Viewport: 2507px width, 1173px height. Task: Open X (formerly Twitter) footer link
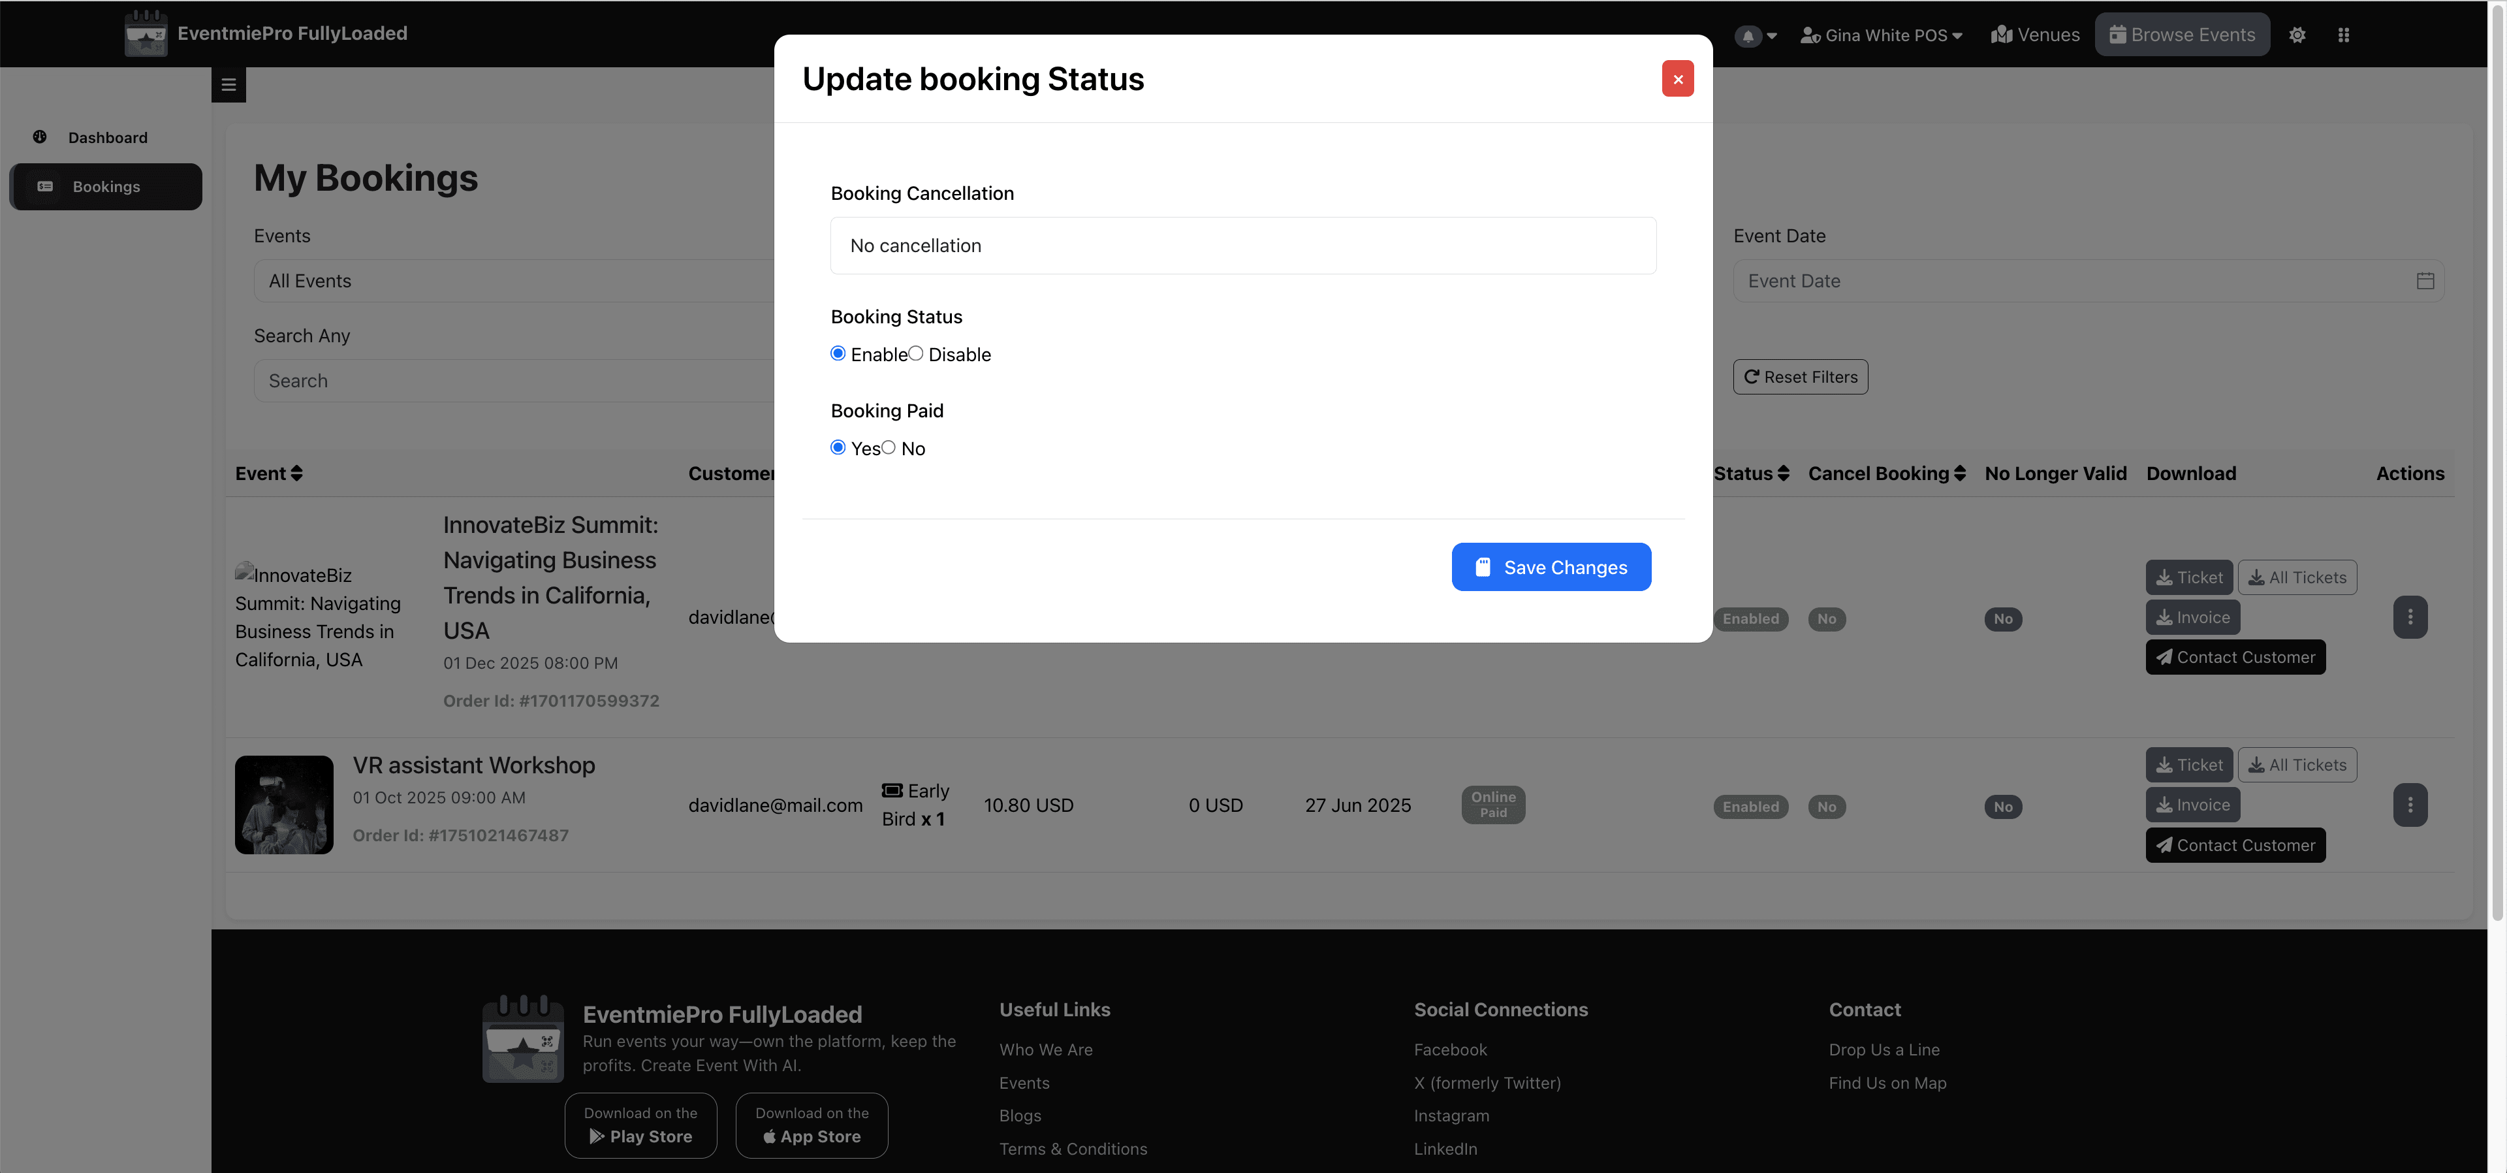(x=1486, y=1082)
